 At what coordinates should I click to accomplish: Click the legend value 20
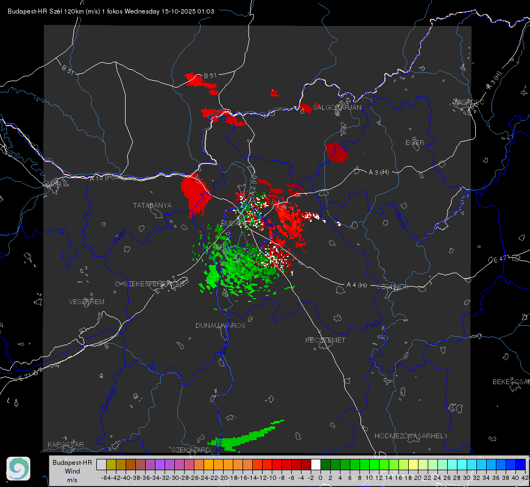pos(418,478)
